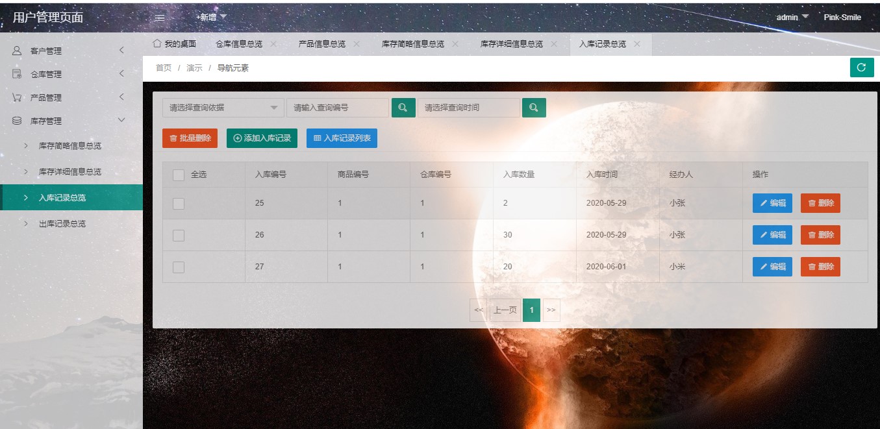Click the 入库记录列表 list button
This screenshot has height=429, width=880.
point(342,138)
